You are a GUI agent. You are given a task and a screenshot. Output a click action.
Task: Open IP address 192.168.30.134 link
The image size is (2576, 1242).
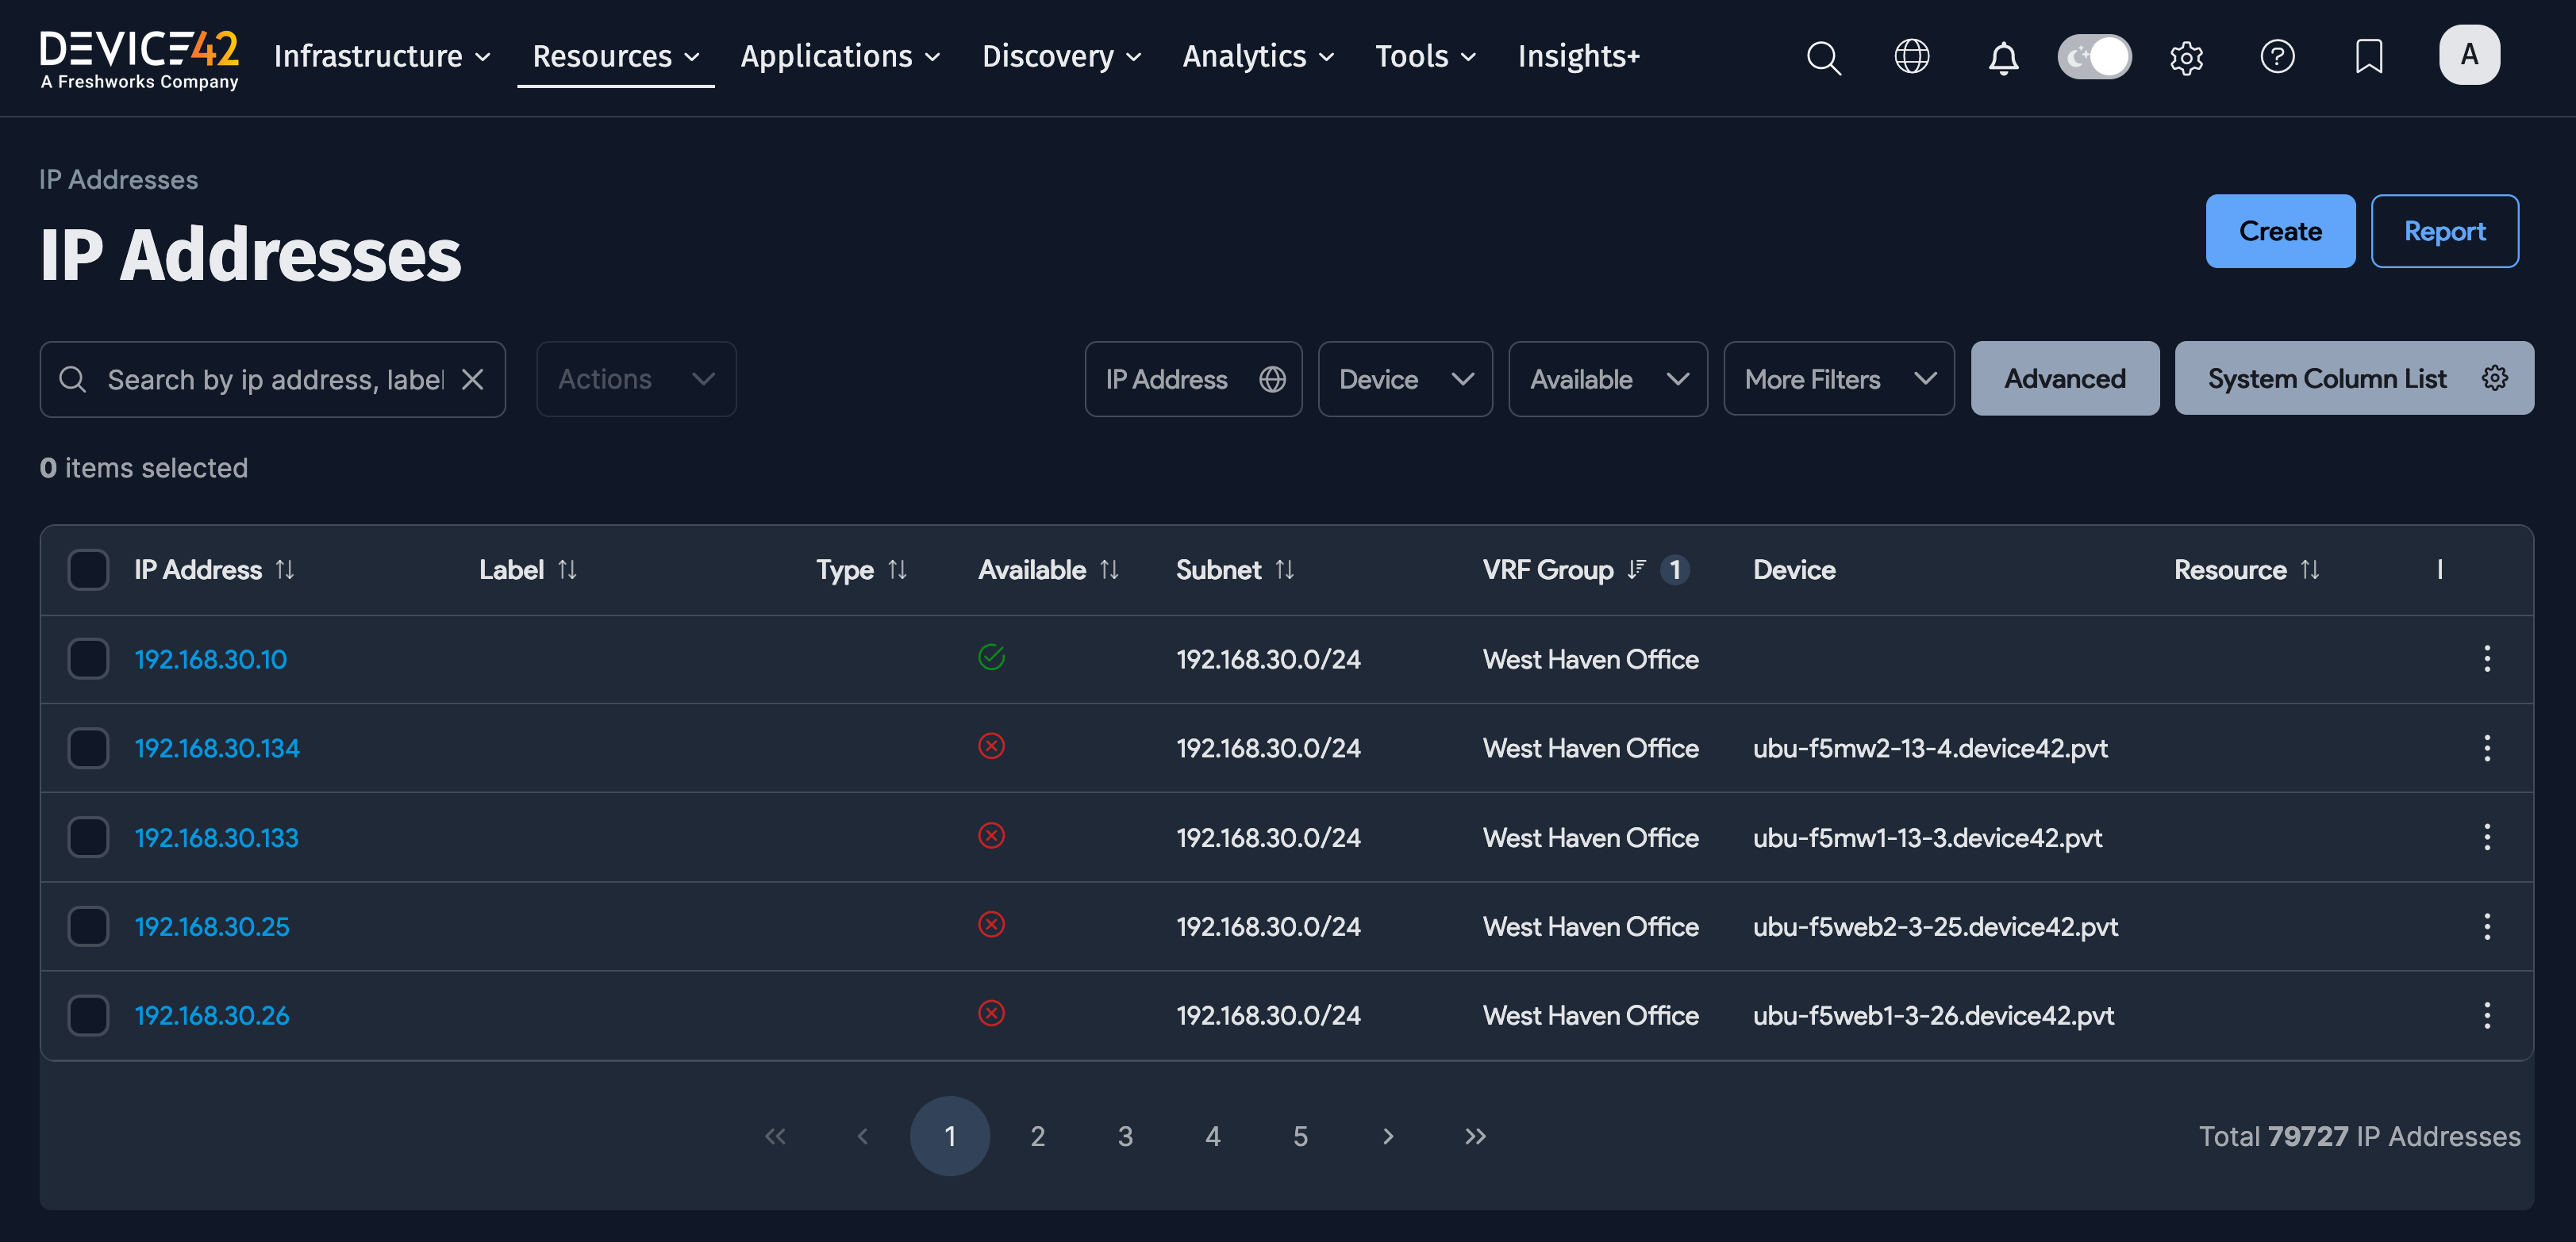[x=217, y=749]
